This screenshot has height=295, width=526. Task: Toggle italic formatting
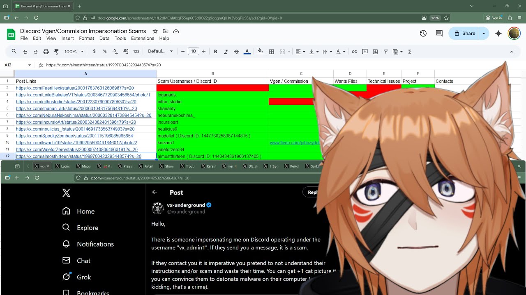(x=226, y=52)
